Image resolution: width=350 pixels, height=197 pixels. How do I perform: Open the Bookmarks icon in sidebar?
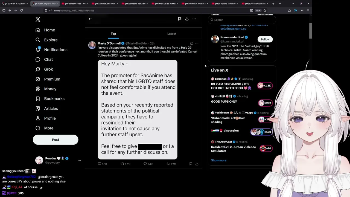coord(38,99)
